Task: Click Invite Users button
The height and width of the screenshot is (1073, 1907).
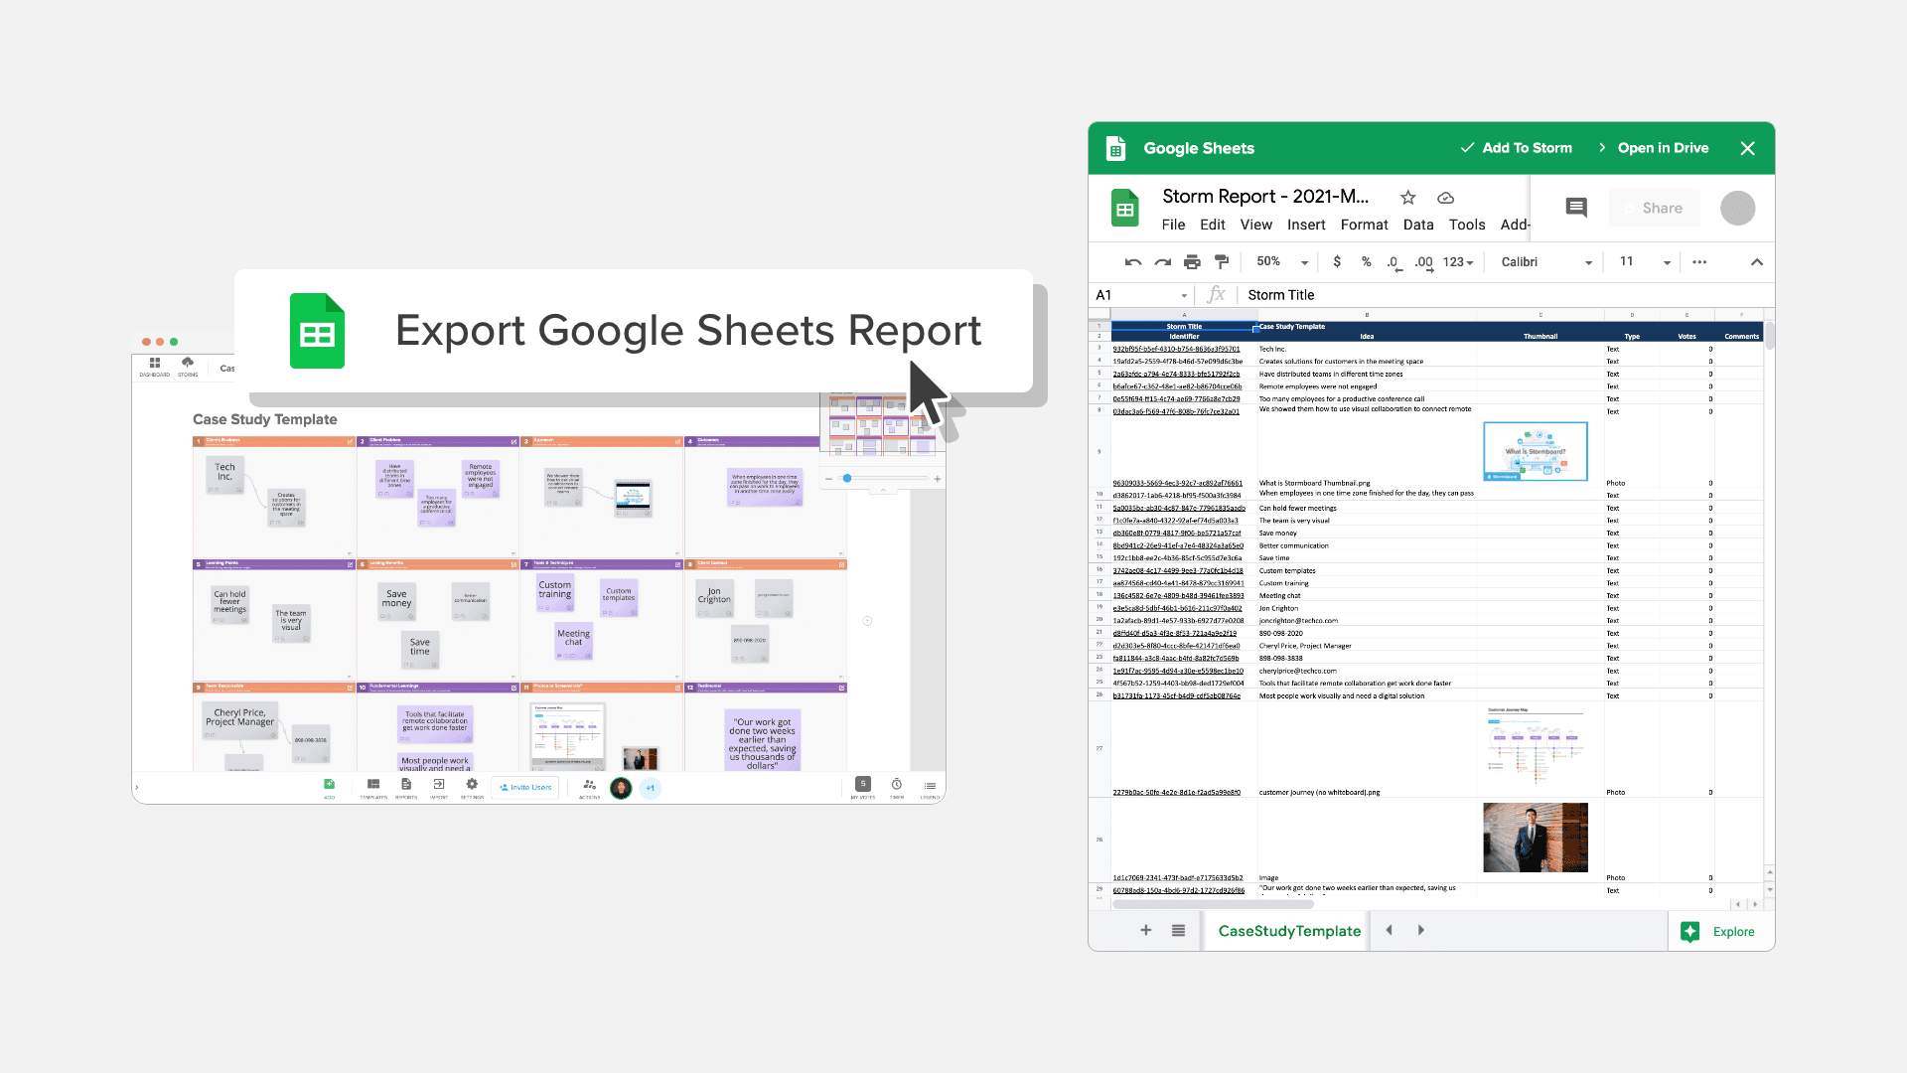Action: [525, 787]
